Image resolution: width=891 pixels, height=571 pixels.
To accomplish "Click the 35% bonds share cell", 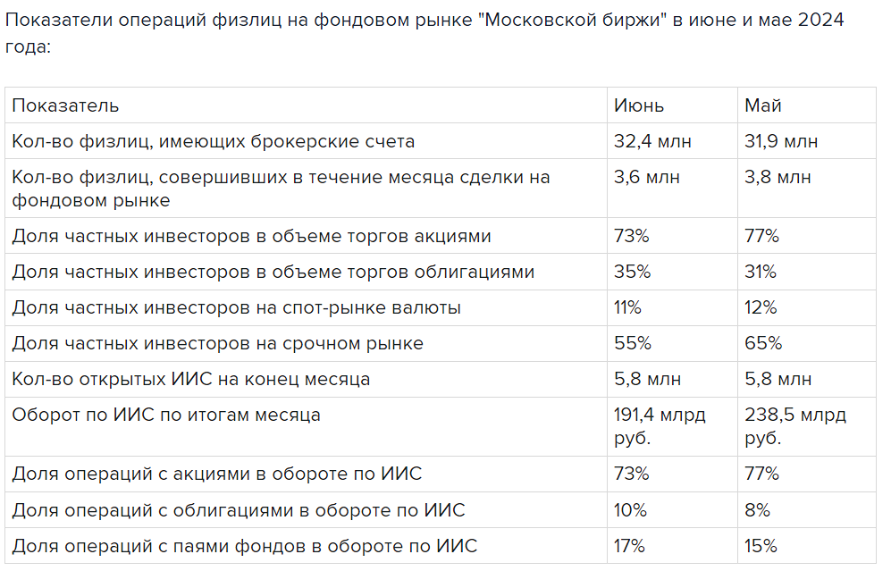I will coord(632,272).
